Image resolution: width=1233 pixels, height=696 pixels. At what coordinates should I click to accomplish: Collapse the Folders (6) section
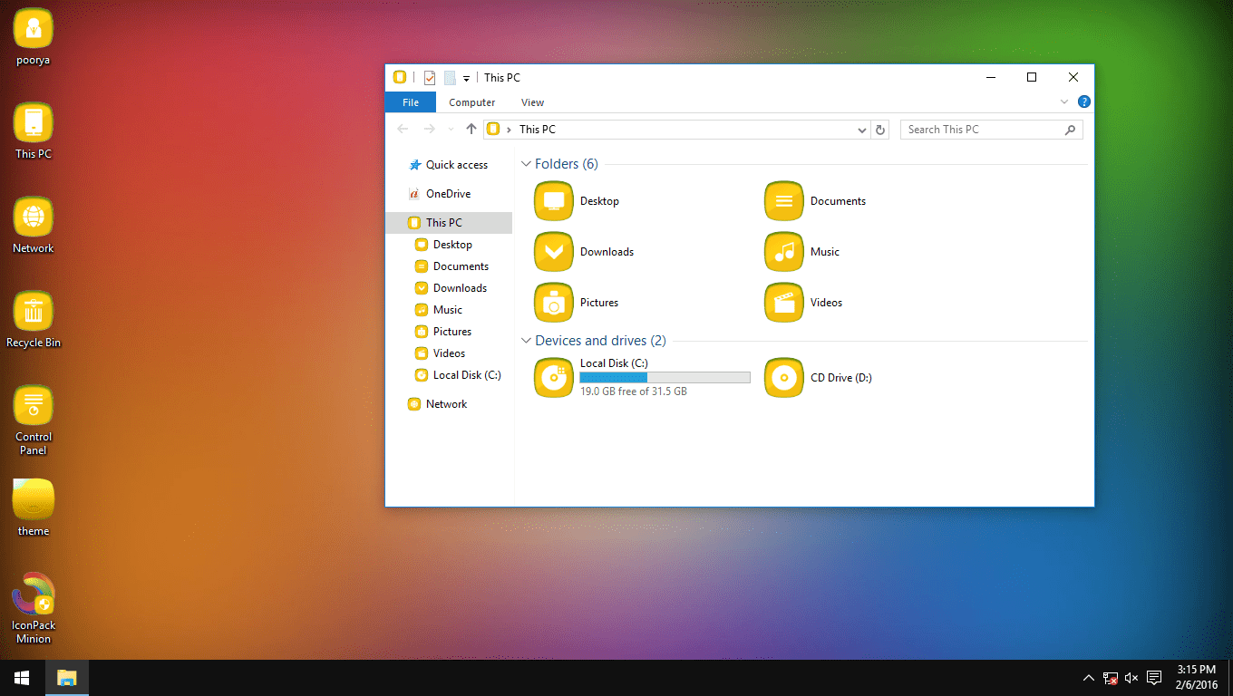pos(526,163)
